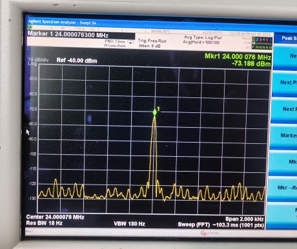This screenshot has height=249, width=297.
Task: Click the VBW 180 Hz readout
Action: pos(129,224)
